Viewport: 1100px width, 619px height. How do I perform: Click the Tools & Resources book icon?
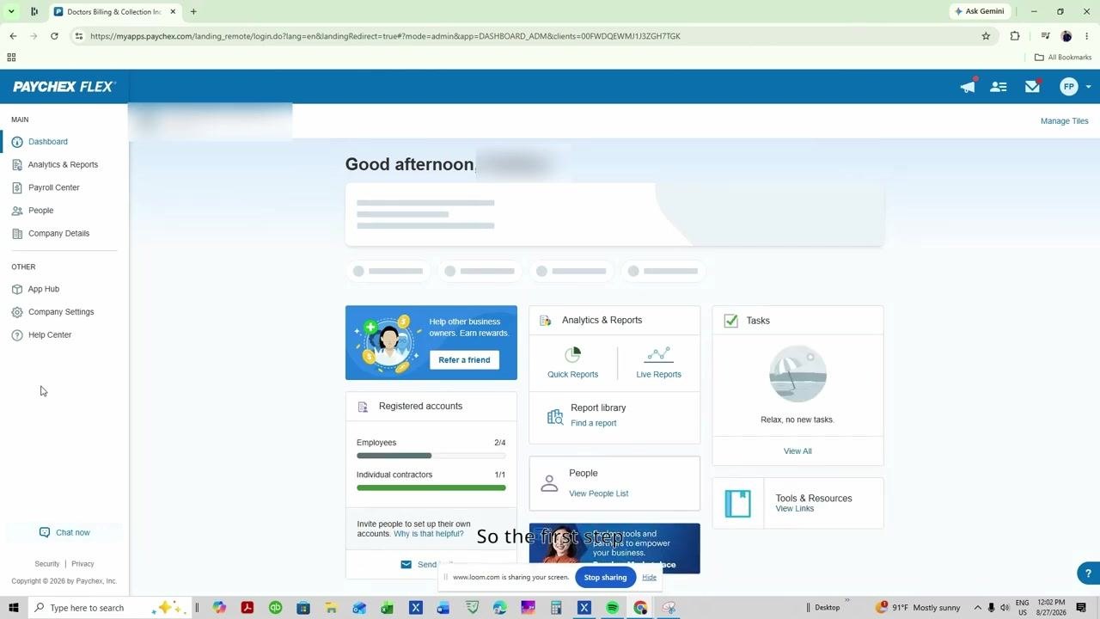[x=737, y=504]
